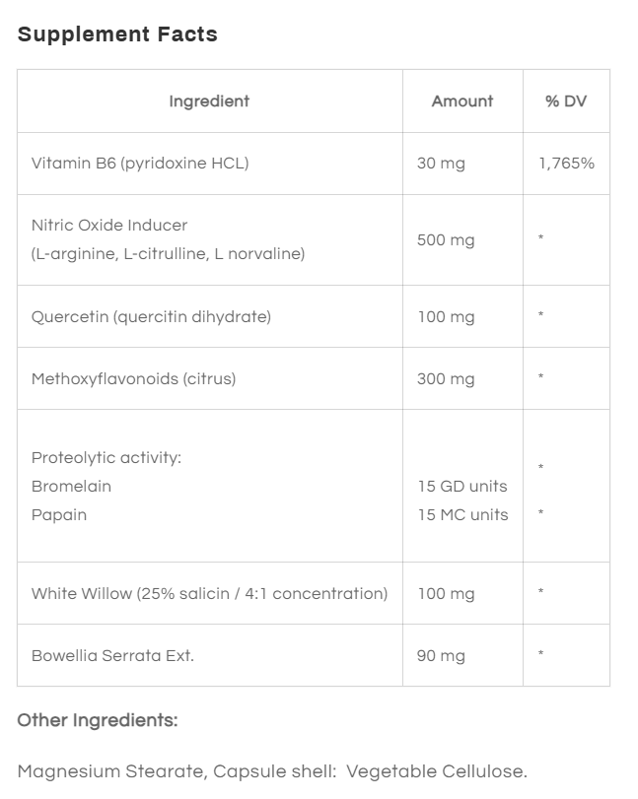Click the L-arginine, L-citrulline ingredients line
Image resolution: width=638 pixels, height=799 pixels.
click(x=169, y=253)
